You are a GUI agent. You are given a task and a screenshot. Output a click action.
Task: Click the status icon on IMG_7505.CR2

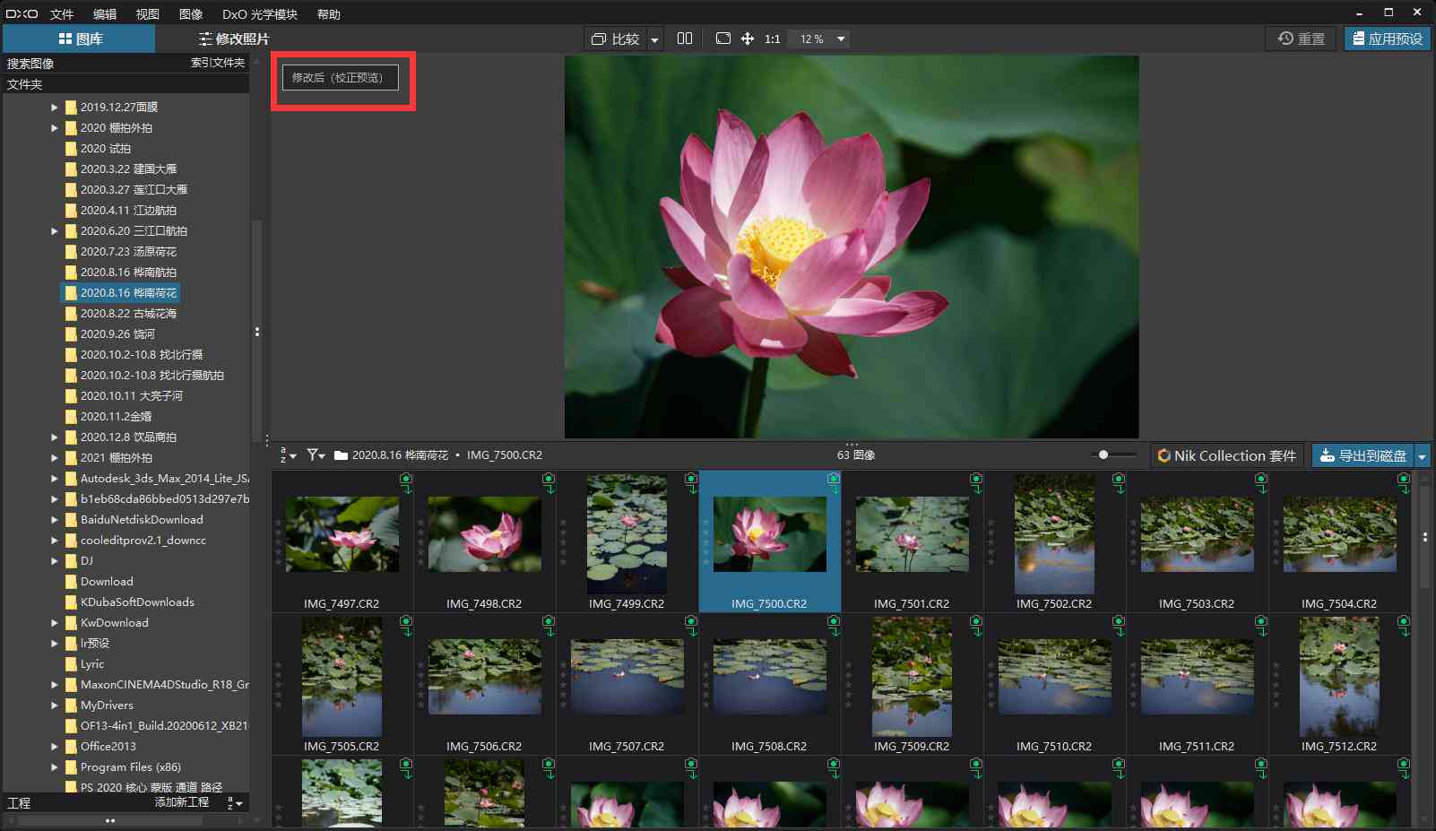(406, 626)
